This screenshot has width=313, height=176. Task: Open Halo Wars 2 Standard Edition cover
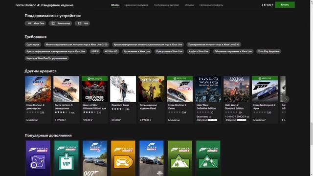click(236, 89)
